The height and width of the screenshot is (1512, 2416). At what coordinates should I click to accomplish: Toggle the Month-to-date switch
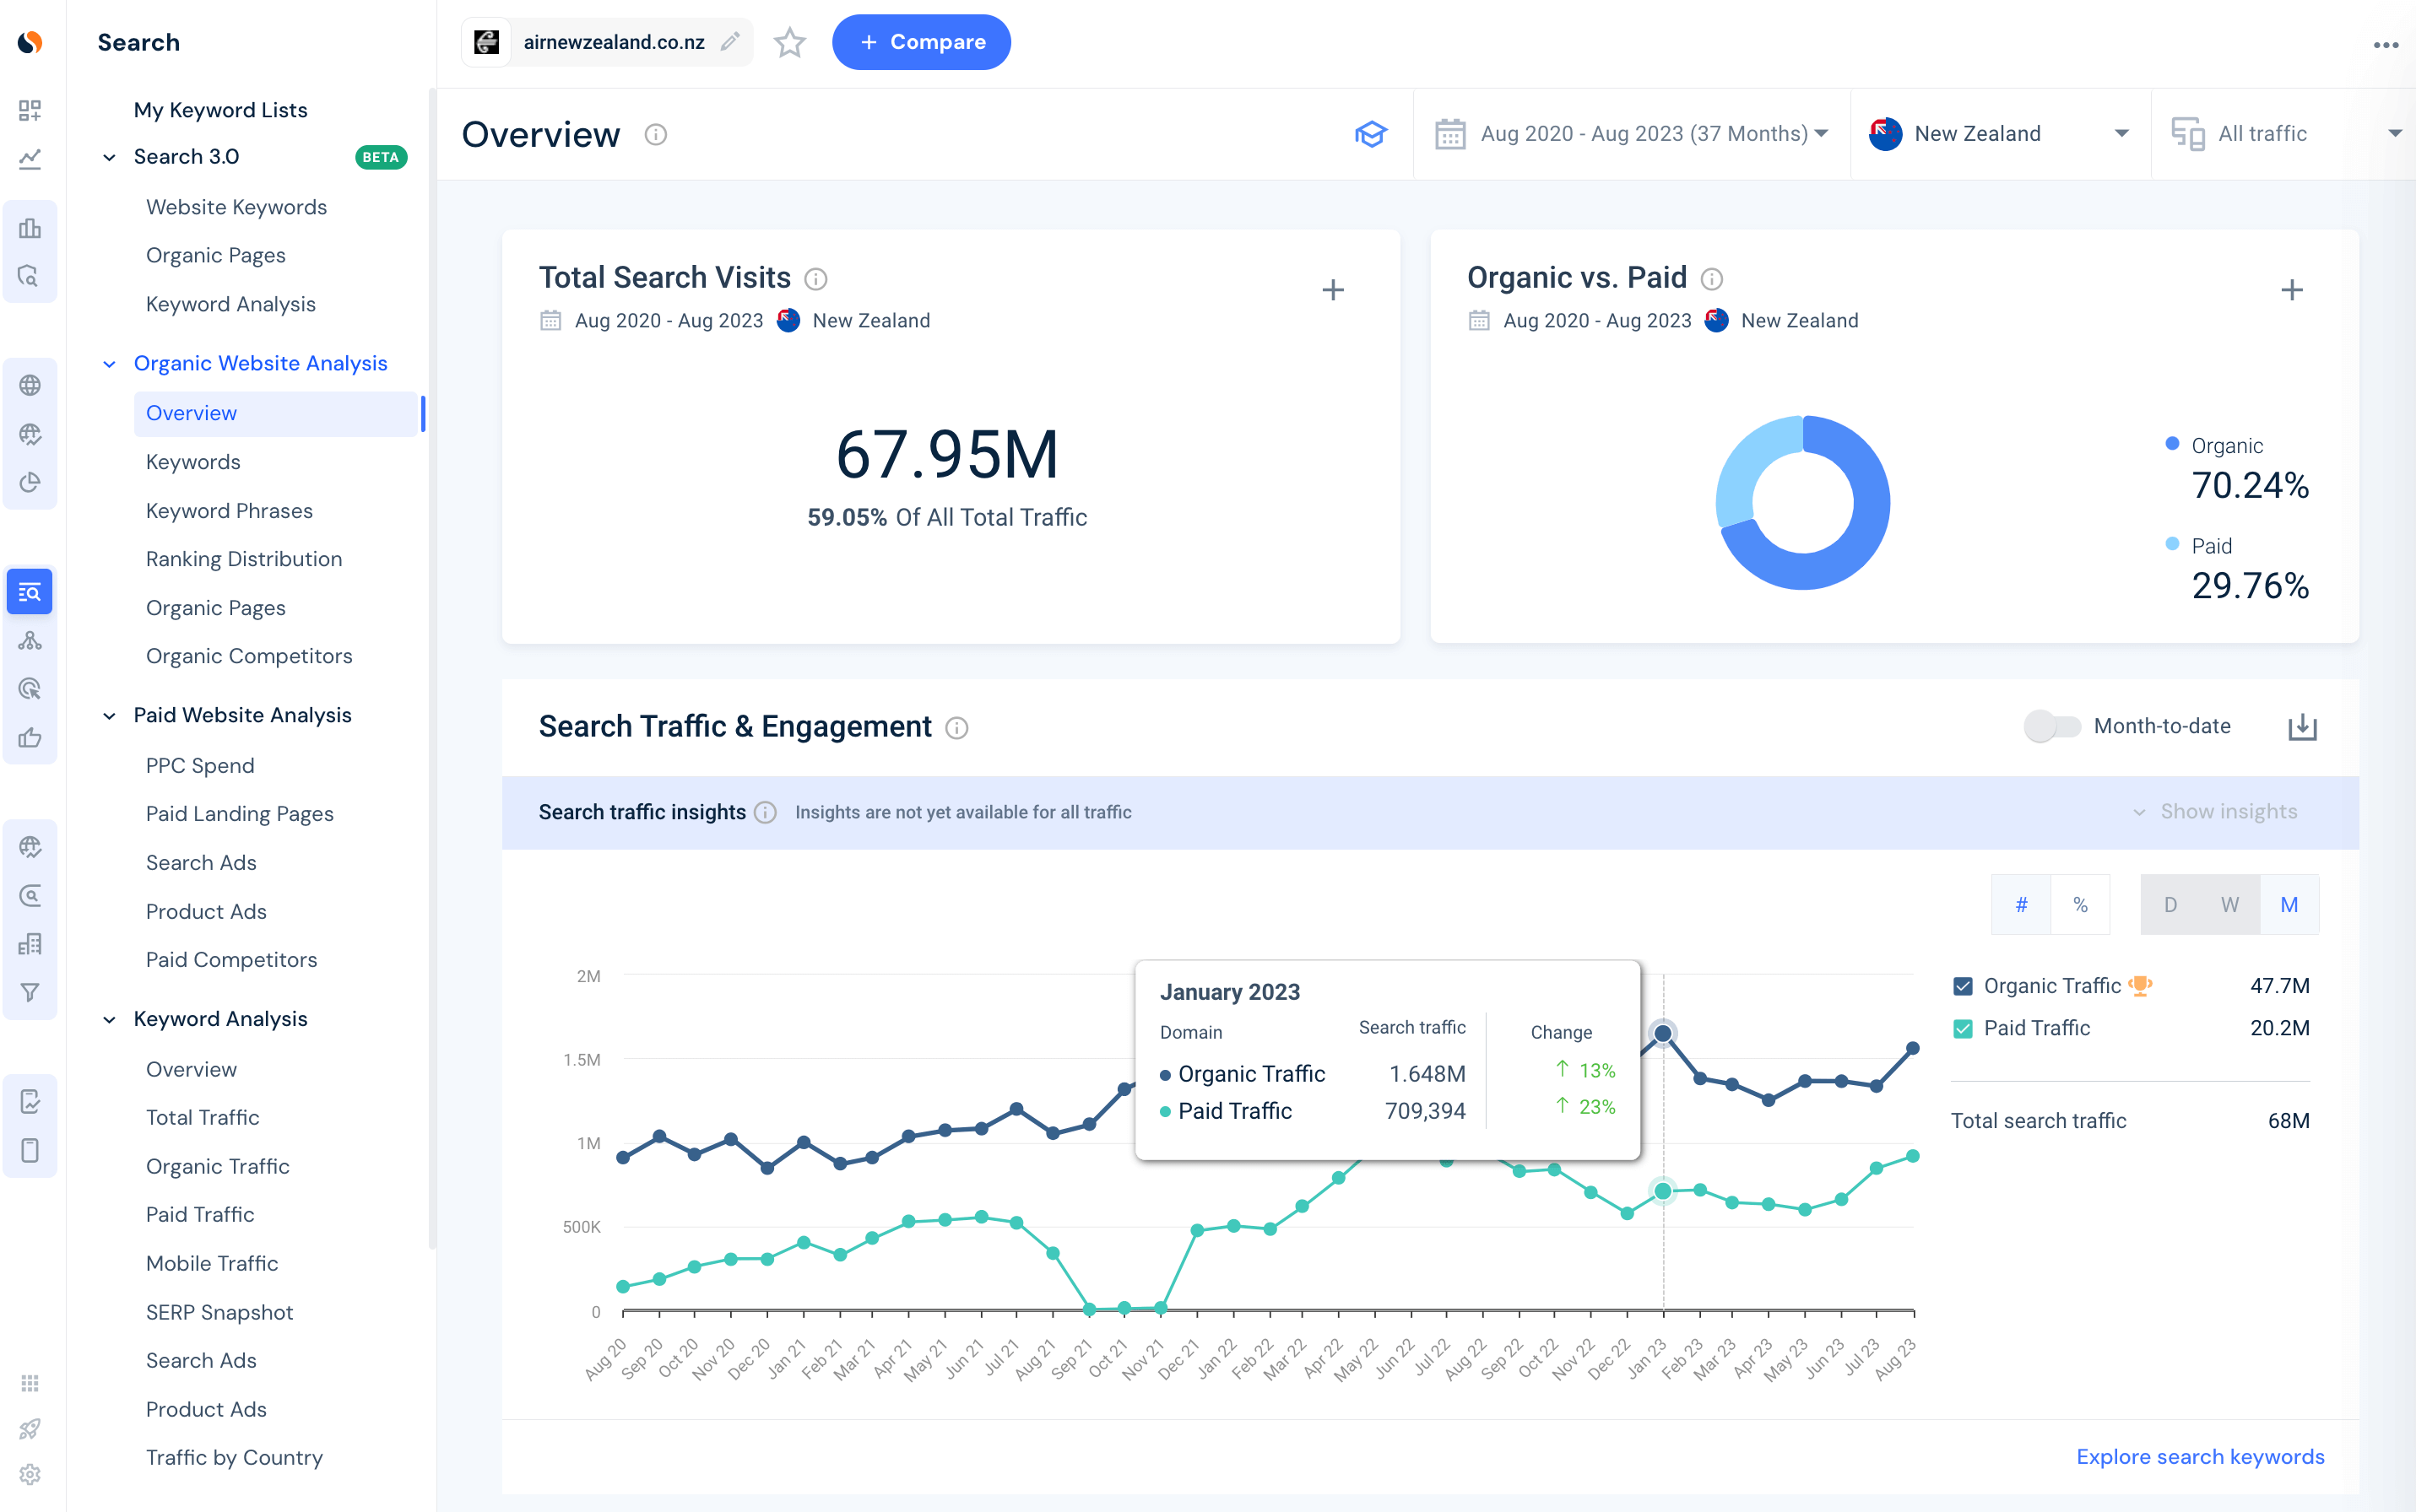click(x=2050, y=726)
